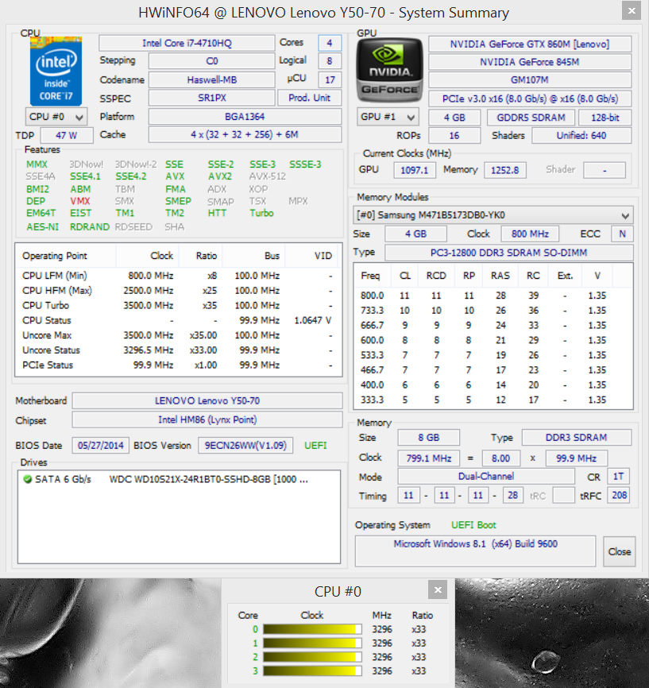
Task: Click the Dual-Channel mode field
Action: [486, 476]
